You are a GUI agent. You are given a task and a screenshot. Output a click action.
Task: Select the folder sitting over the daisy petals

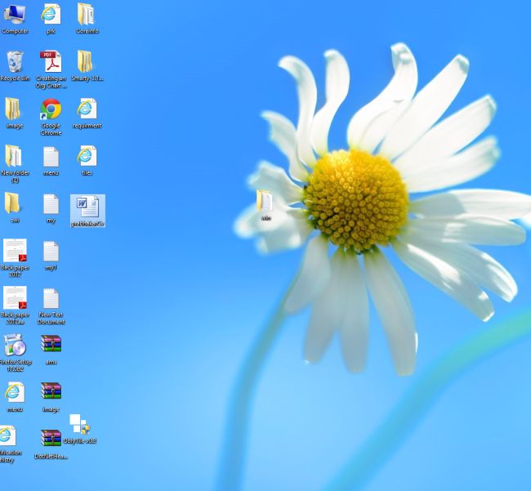265,205
